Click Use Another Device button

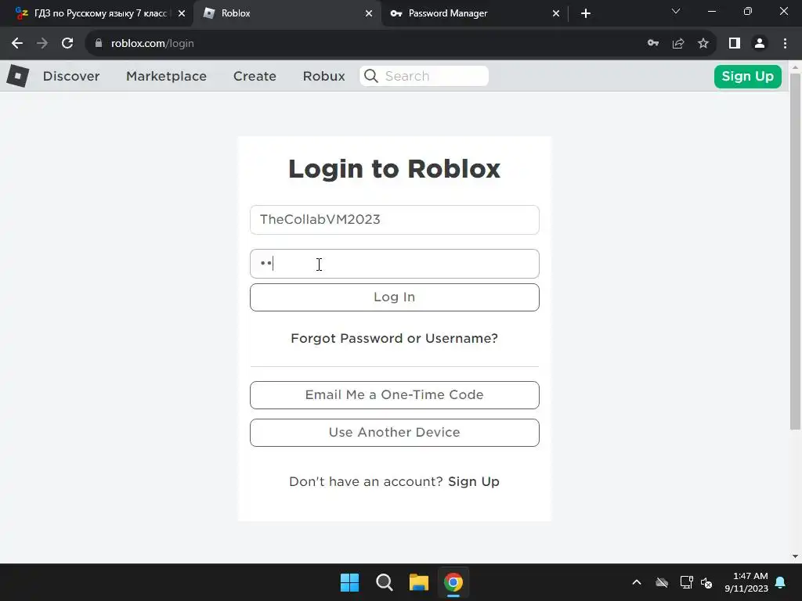[x=395, y=432]
